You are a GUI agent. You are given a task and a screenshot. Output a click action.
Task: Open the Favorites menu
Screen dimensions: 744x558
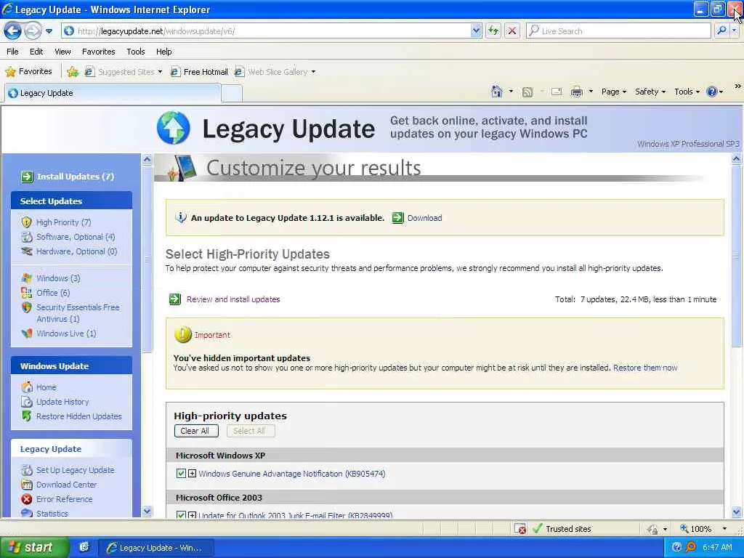click(98, 52)
